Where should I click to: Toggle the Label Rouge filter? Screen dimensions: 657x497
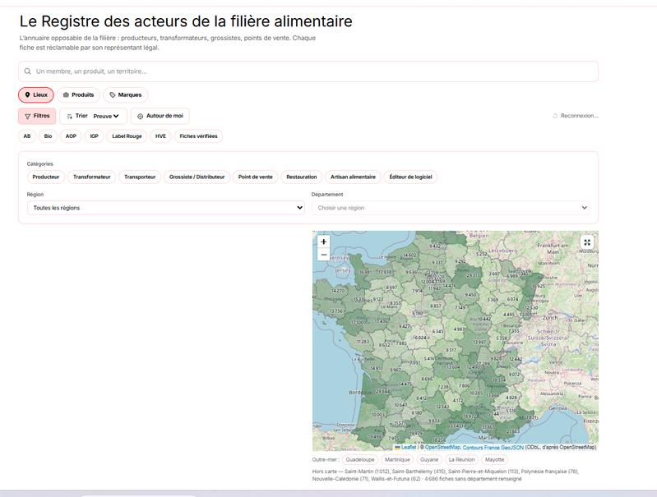point(127,136)
